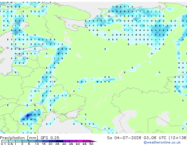Click the legend label '40'
The width and height of the screenshot is (187, 145).
click(x=78, y=144)
